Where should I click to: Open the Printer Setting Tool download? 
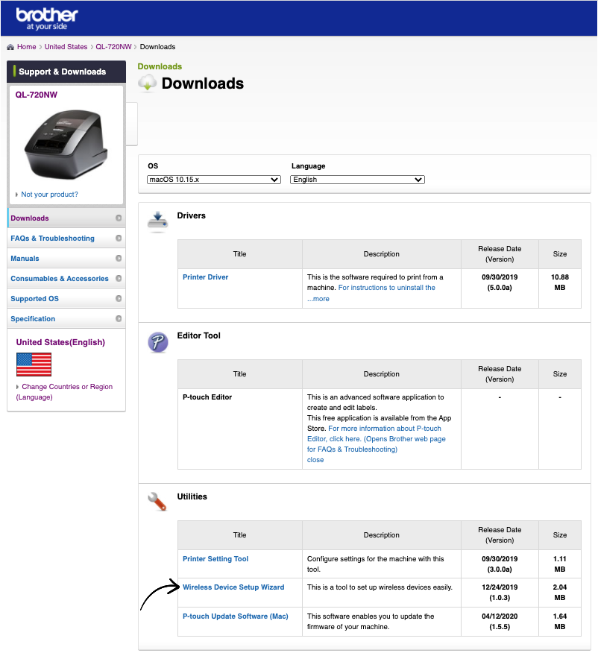[x=215, y=559]
